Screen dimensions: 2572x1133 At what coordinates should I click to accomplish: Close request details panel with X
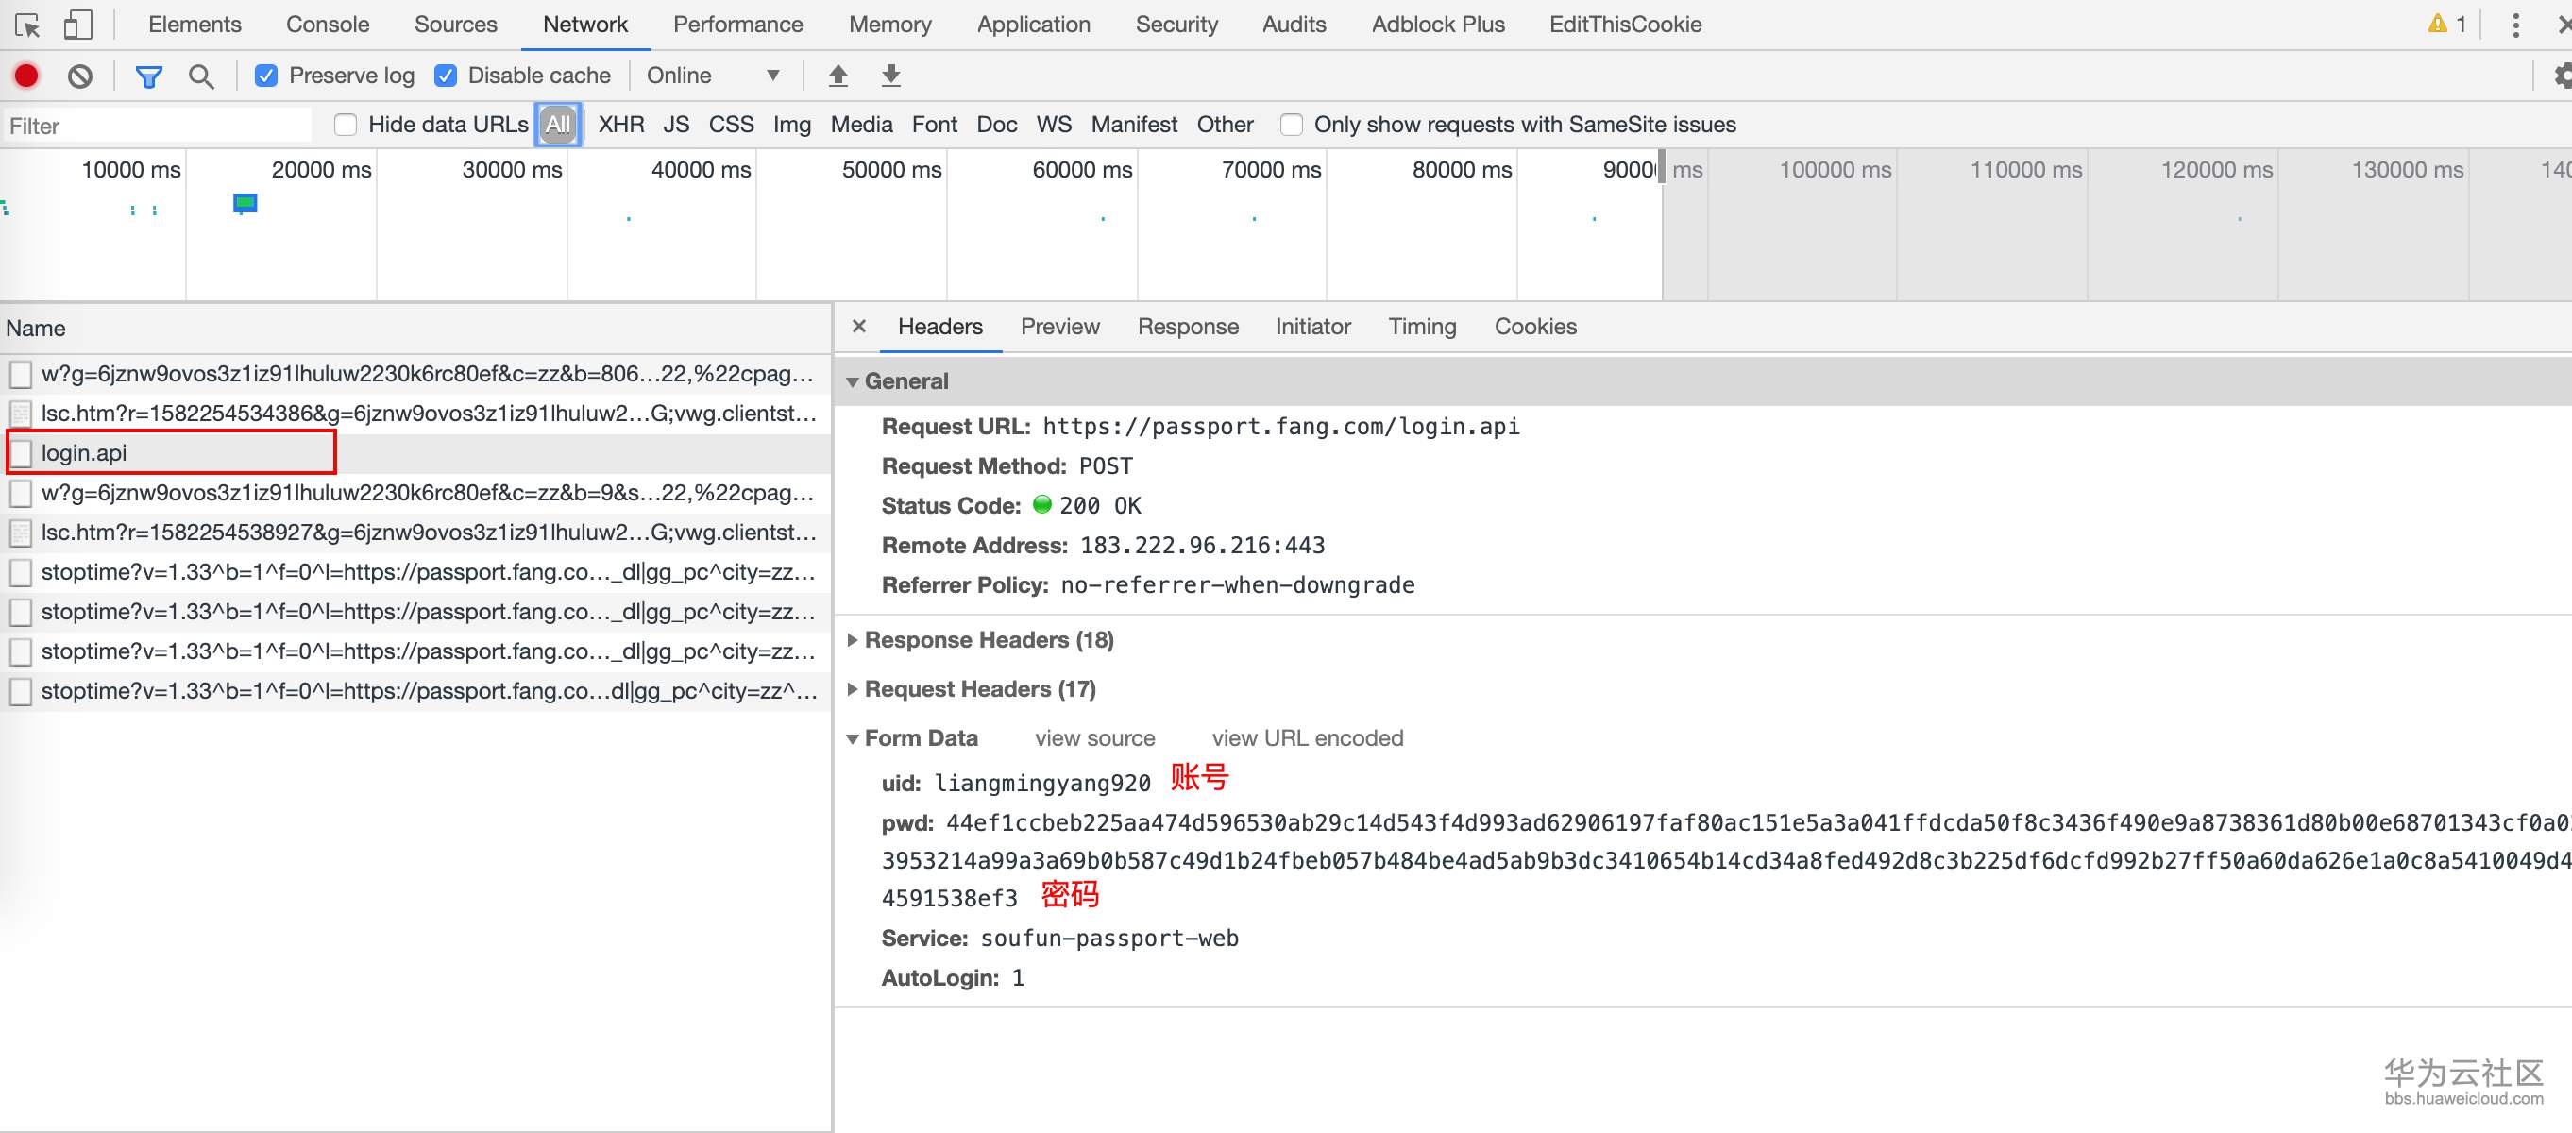click(858, 327)
